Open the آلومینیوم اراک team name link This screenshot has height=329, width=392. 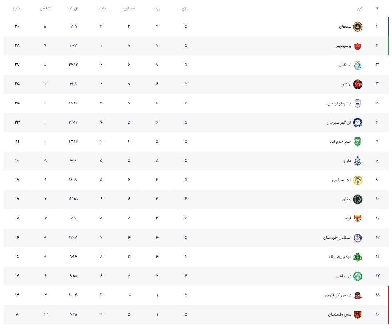[340, 257]
